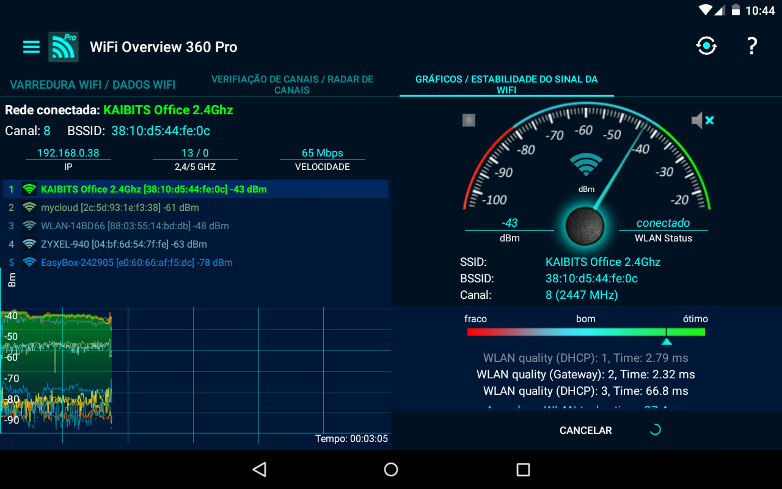Select WiFi icon of mycloud network row
This screenshot has height=489, width=782.
click(x=29, y=207)
